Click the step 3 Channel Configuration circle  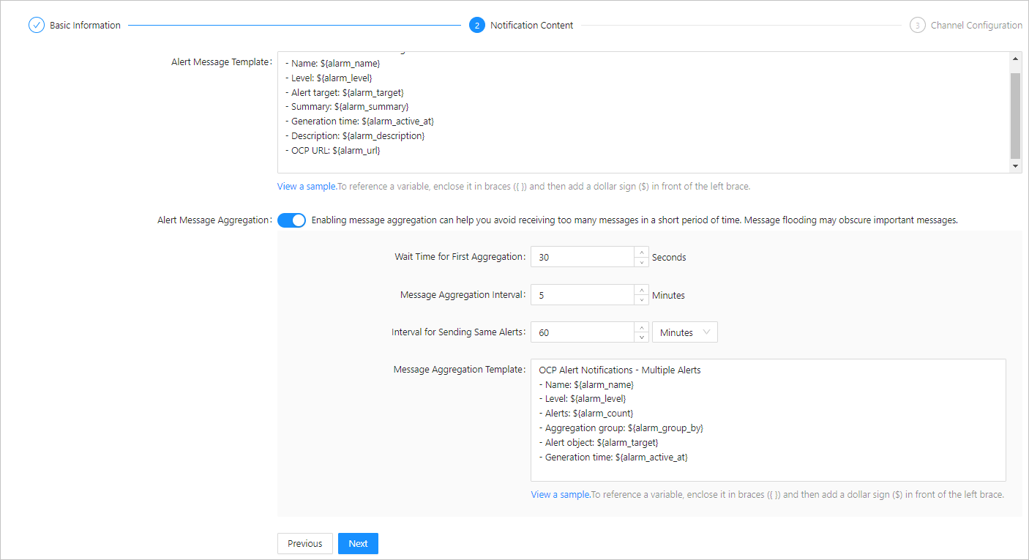pyautogui.click(x=917, y=26)
